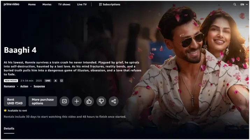Open the Live TV menu
The height and width of the screenshot is (140, 250).
pos(82,5)
